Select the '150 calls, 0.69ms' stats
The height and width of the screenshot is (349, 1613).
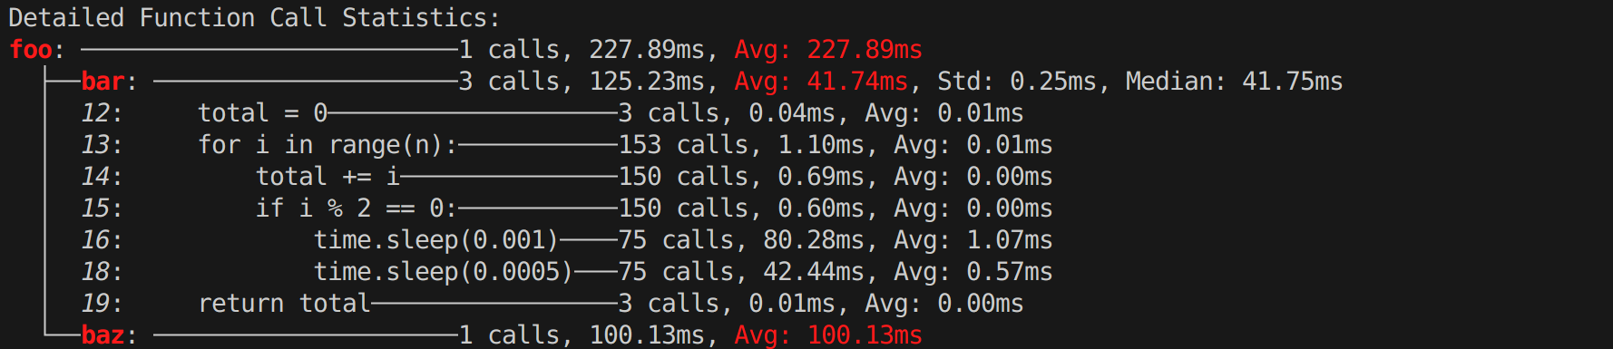tap(741, 177)
